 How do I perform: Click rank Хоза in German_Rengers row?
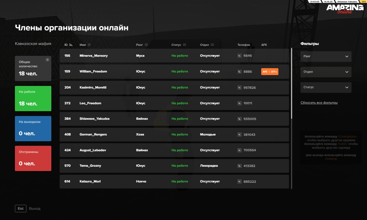tap(140, 134)
